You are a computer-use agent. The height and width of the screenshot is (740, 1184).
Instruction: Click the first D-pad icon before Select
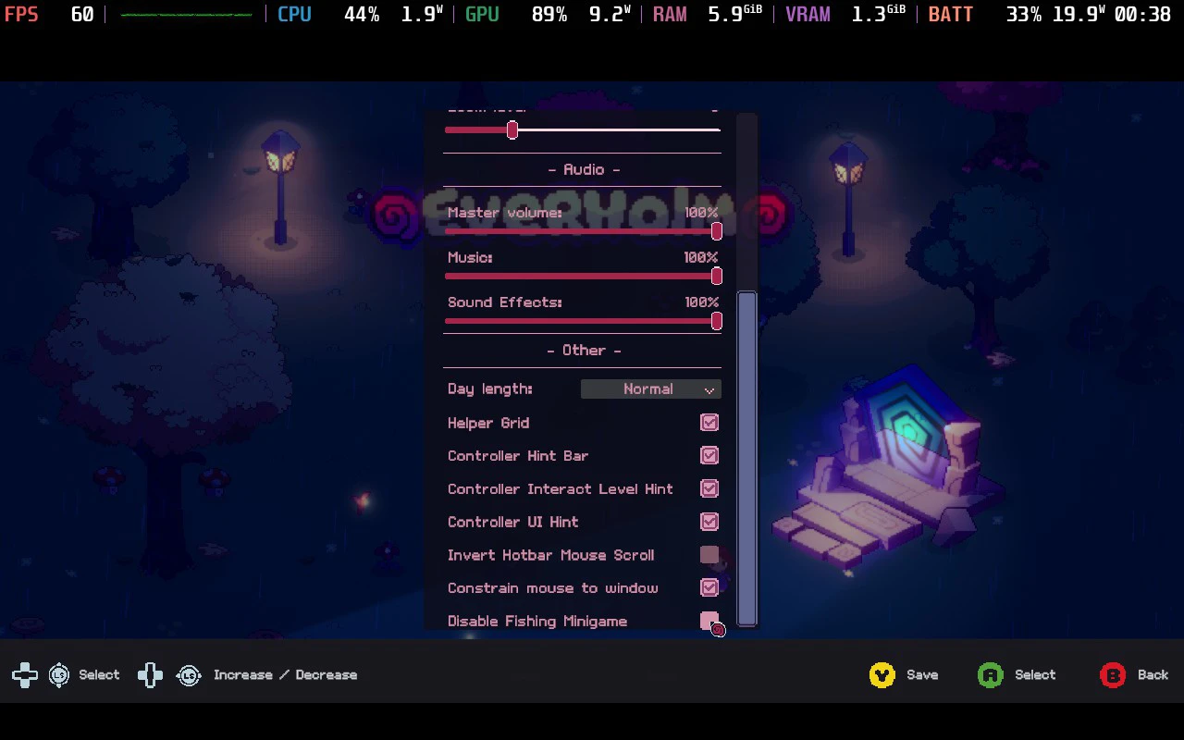25,675
